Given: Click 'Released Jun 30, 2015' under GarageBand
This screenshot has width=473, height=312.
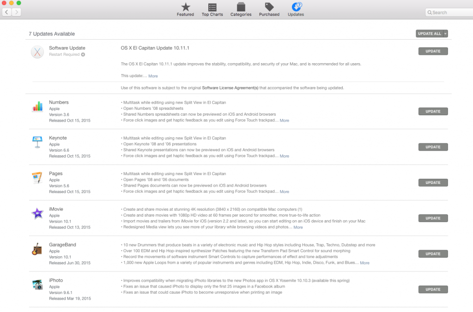Looking at the screenshot, I should tap(70, 263).
